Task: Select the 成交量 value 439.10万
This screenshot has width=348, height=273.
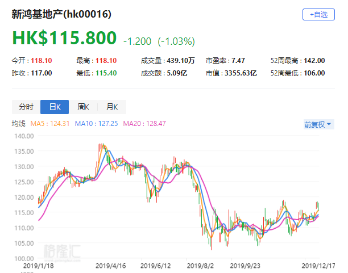Action: 181,61
